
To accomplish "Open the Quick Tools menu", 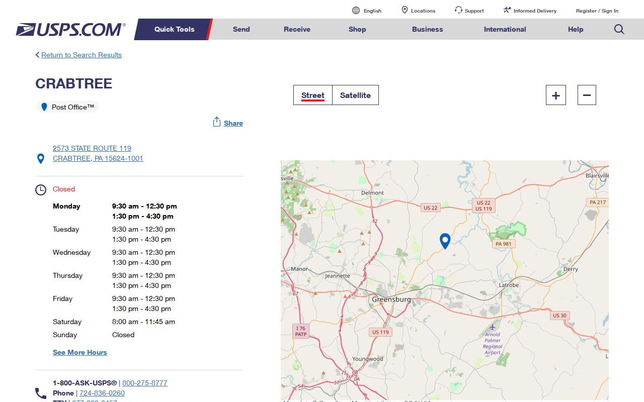I will point(174,29).
